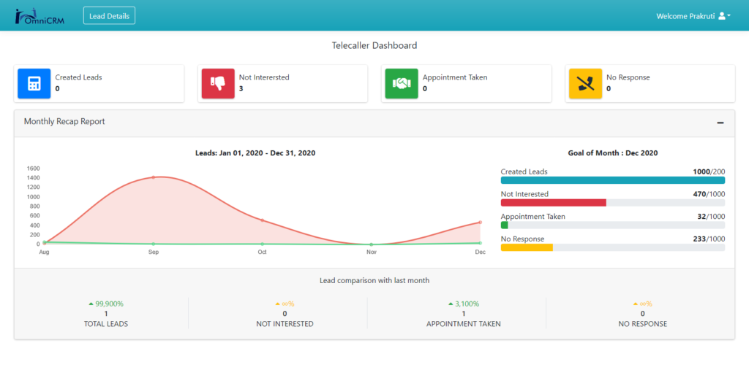Click the Sep peak point on chart
The height and width of the screenshot is (367, 749).
point(154,177)
